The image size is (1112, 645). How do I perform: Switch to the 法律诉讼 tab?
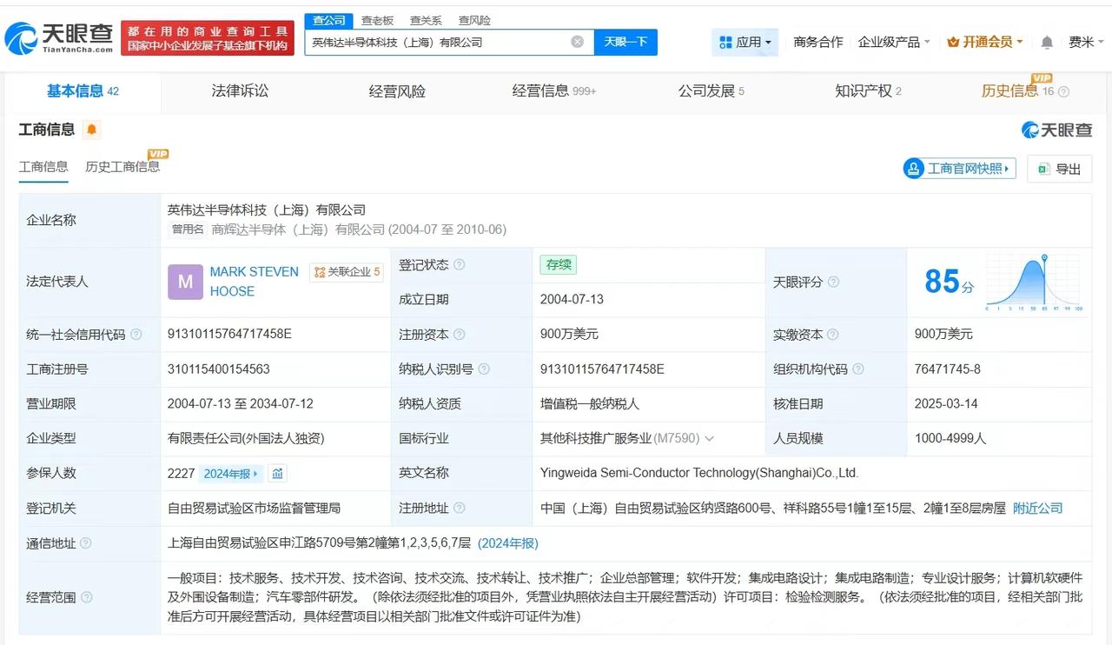coord(240,91)
